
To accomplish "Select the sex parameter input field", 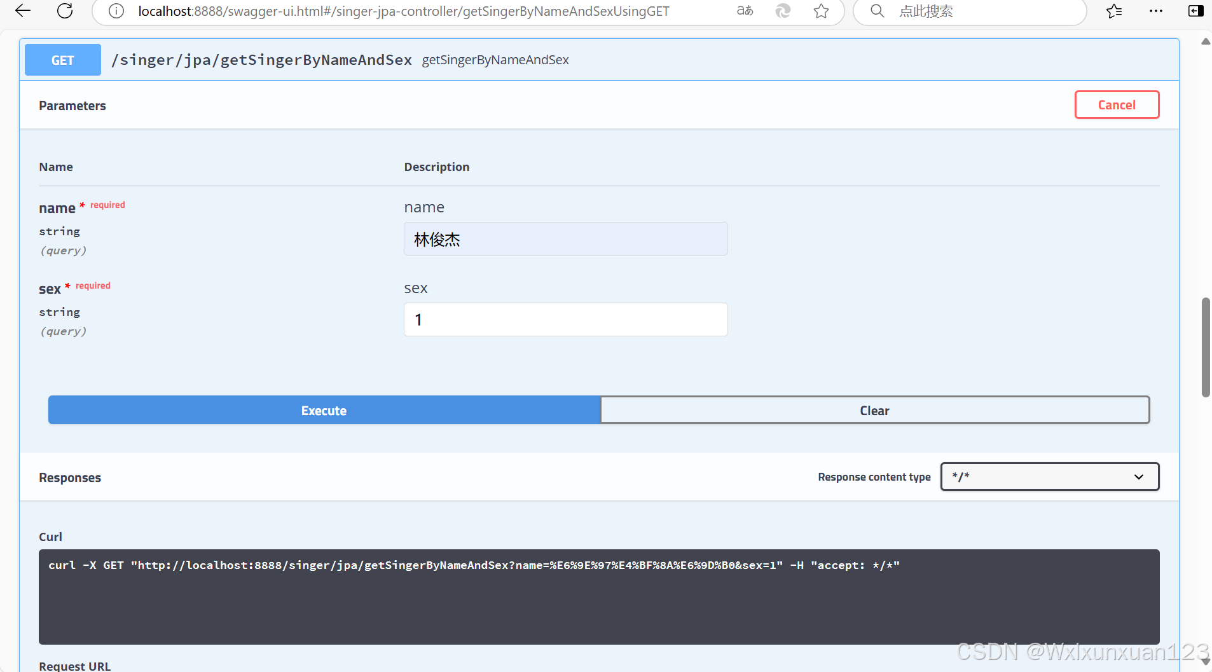I will click(565, 319).
